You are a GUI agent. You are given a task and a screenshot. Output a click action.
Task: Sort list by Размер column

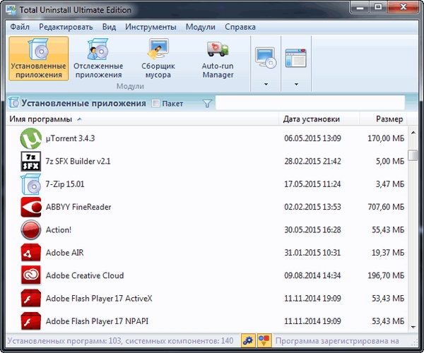tap(389, 119)
